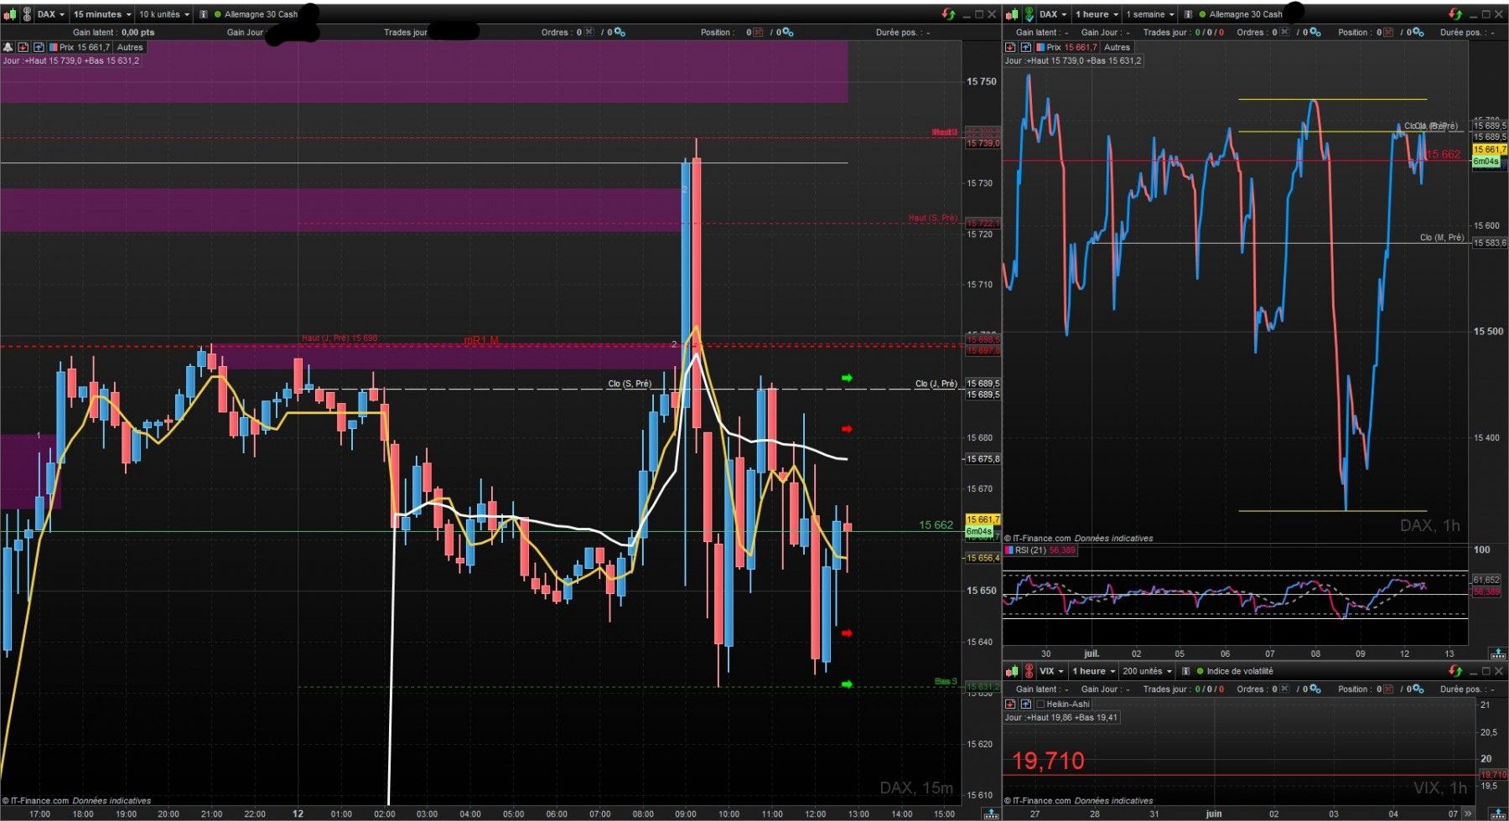
Task: Open the VIX instrument dropdown
Action: (x=1051, y=671)
